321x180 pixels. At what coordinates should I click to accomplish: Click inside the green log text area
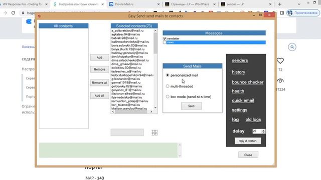point(108,150)
